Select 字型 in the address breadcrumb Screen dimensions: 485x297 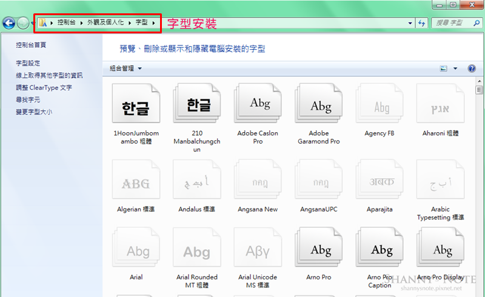(142, 22)
